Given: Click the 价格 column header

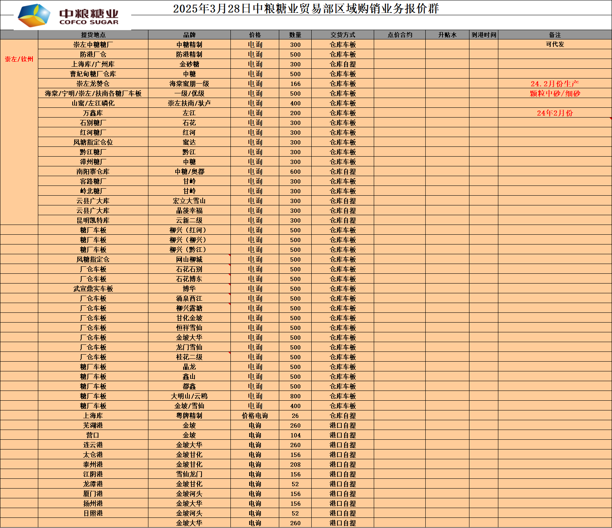Looking at the screenshot, I should 255,35.
